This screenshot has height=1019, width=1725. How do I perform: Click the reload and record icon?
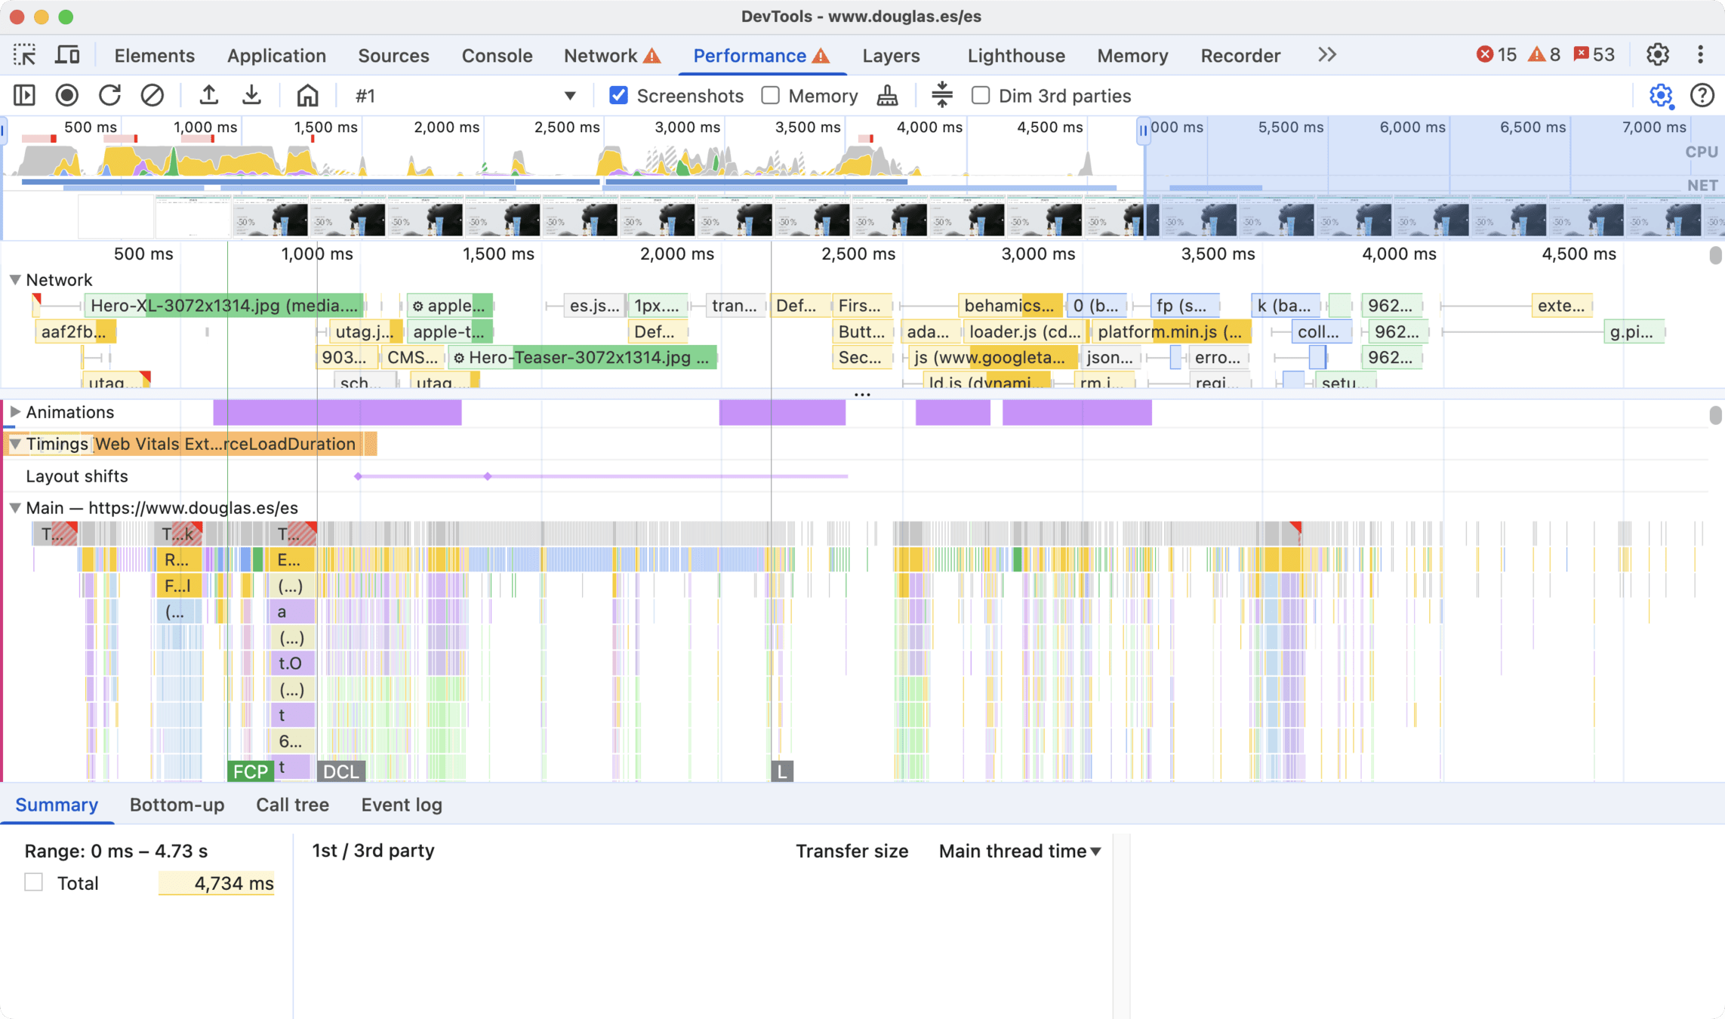click(109, 96)
